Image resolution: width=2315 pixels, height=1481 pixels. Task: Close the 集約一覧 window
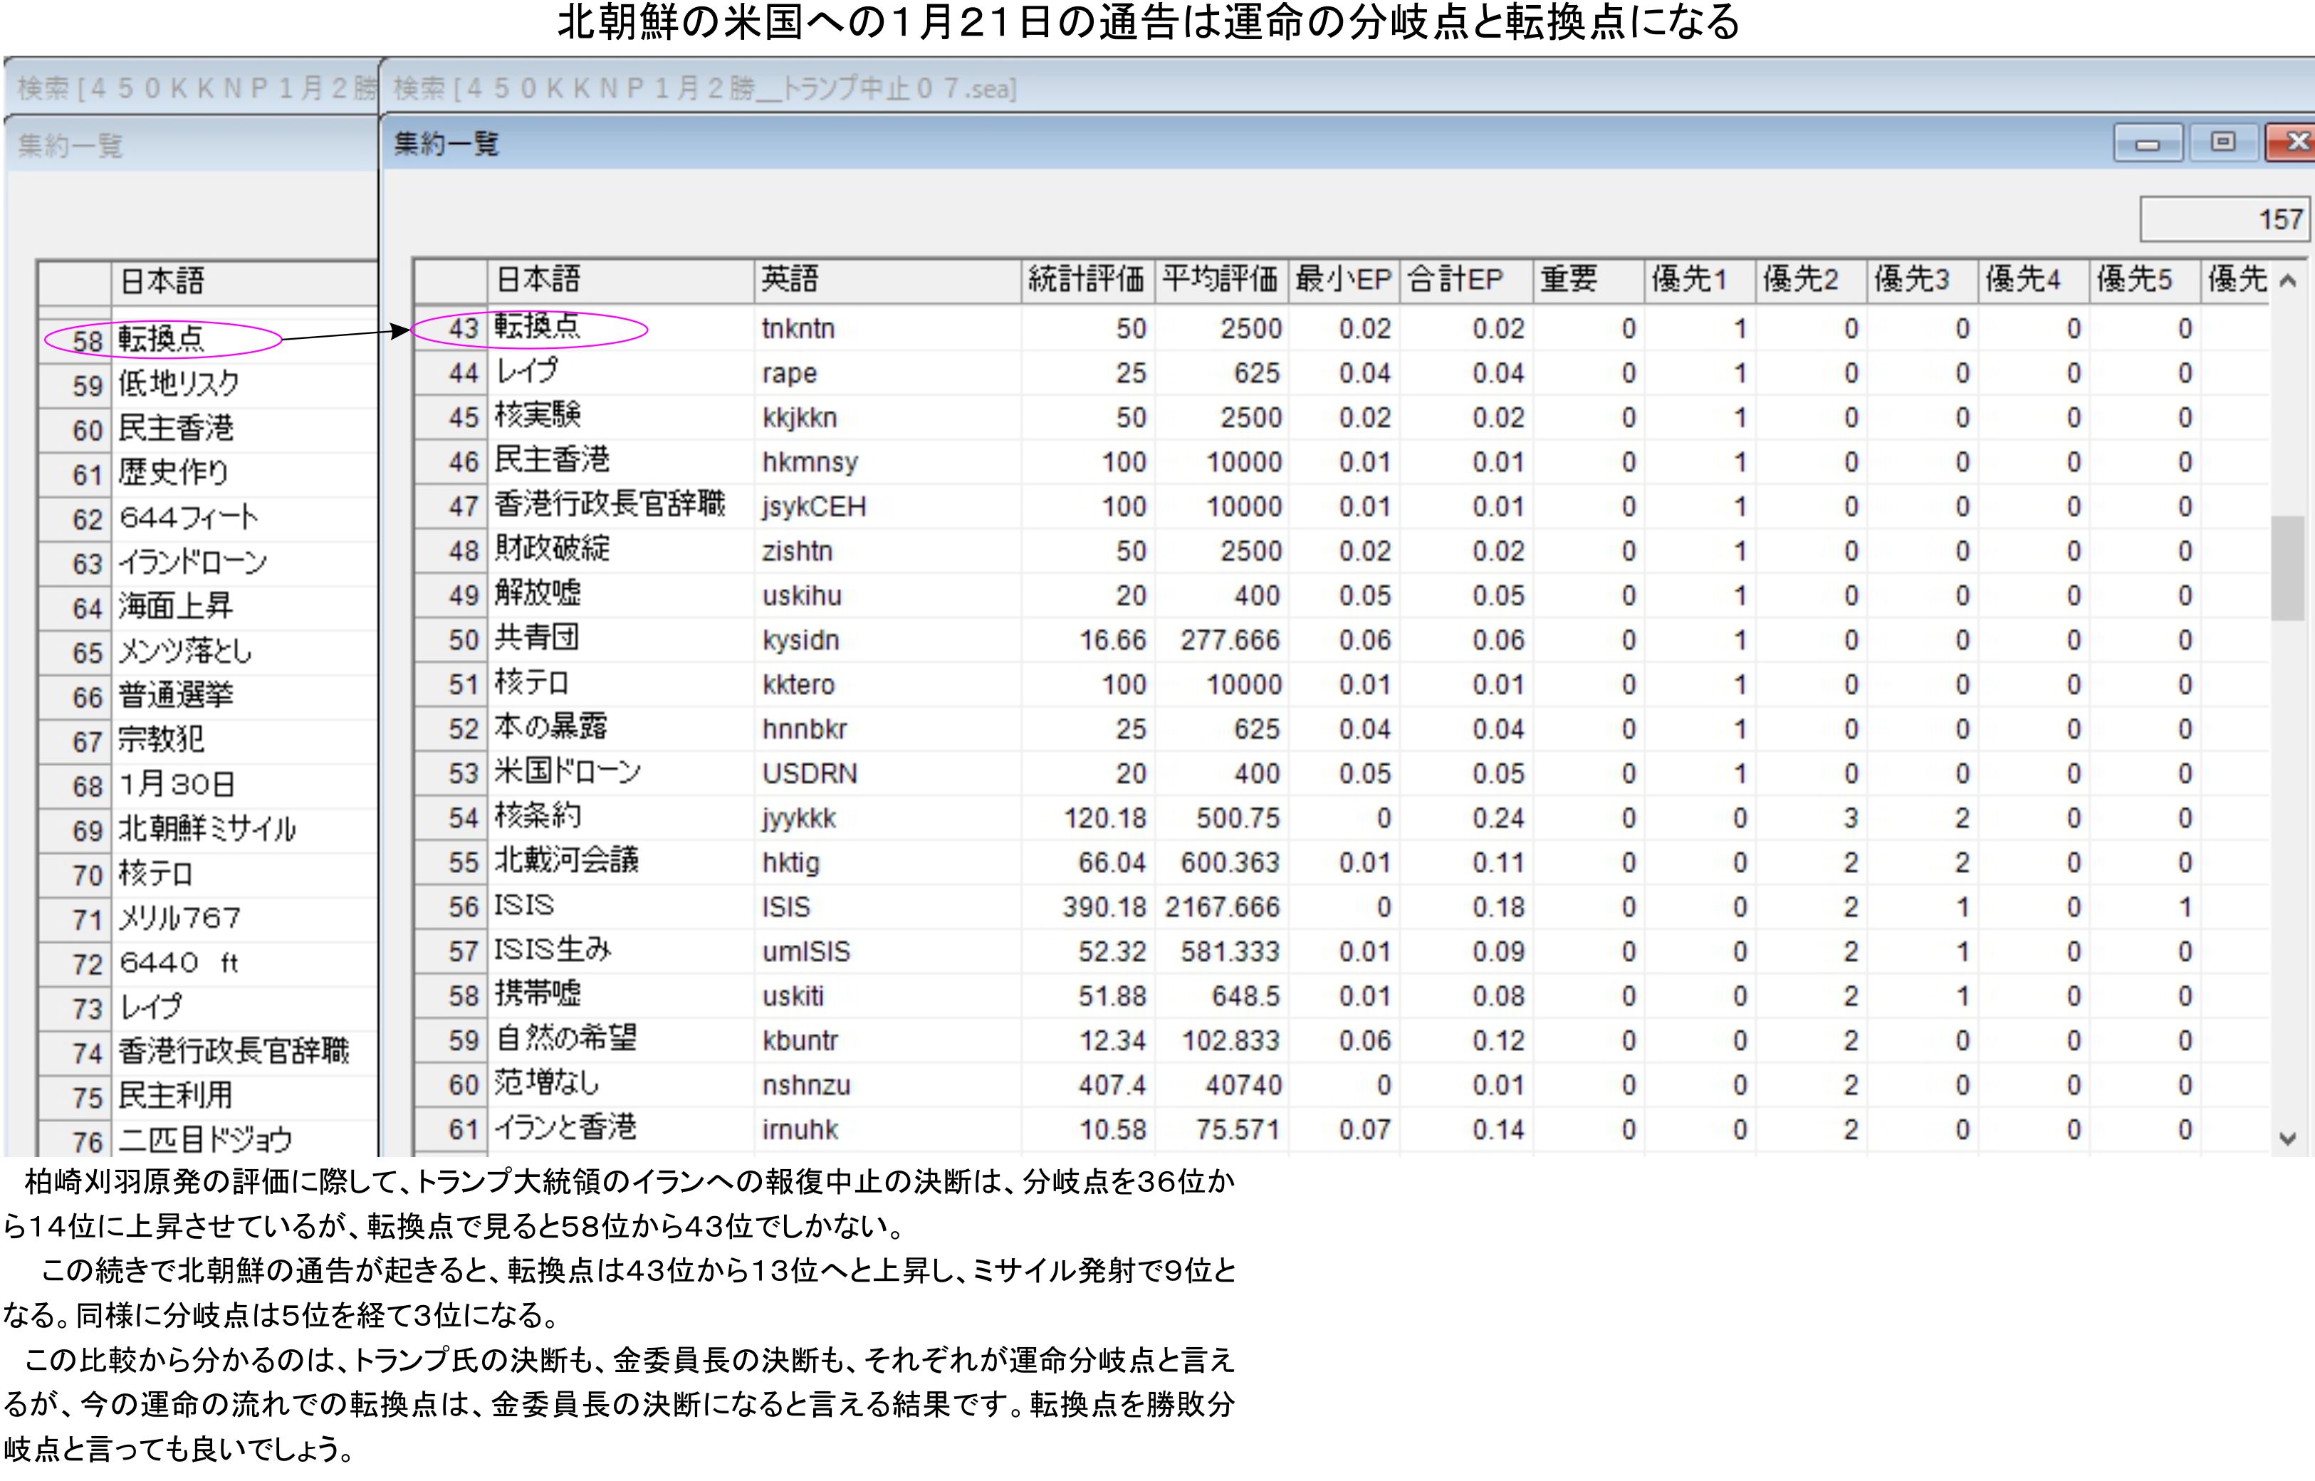pyautogui.click(x=2295, y=143)
